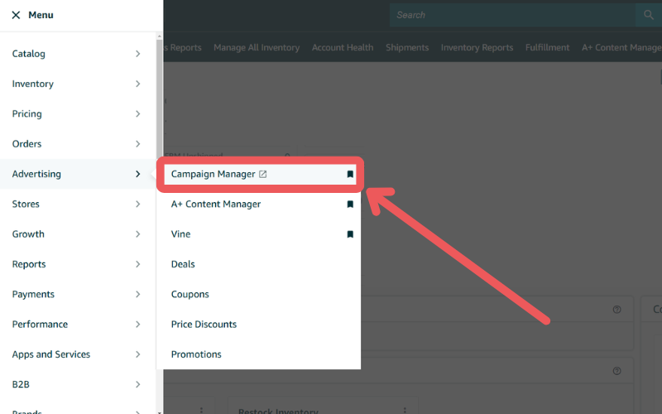Expand the Advertising menu chevron
662x414 pixels.
pyautogui.click(x=137, y=174)
